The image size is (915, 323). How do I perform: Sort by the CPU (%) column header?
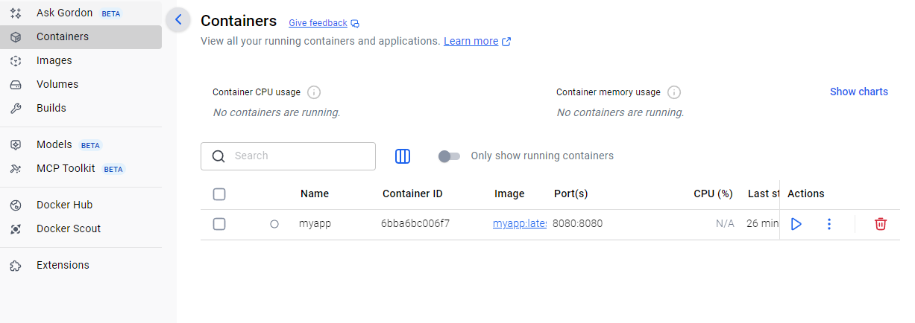[x=713, y=194]
